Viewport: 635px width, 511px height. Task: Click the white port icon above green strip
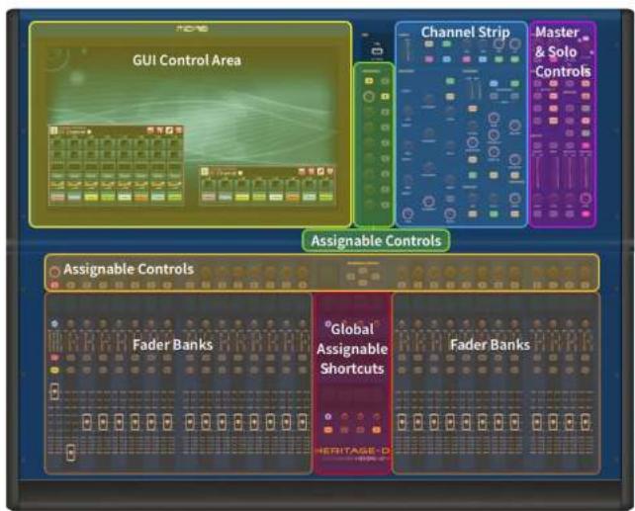point(377,51)
